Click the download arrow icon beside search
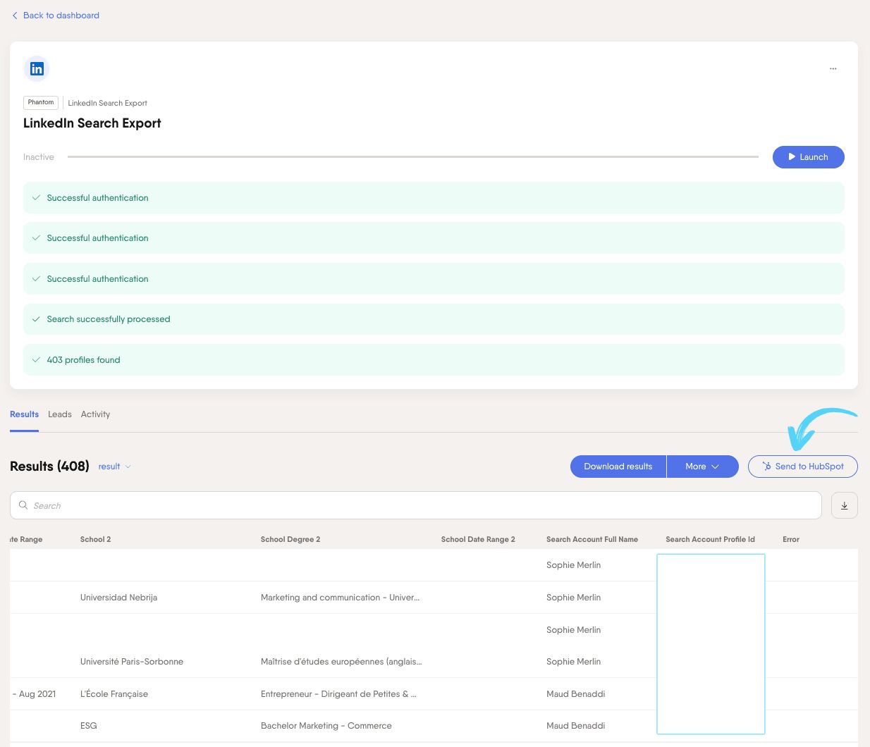 tap(845, 505)
